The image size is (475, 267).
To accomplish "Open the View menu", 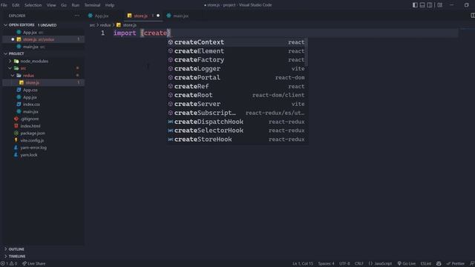I will coord(51,5).
